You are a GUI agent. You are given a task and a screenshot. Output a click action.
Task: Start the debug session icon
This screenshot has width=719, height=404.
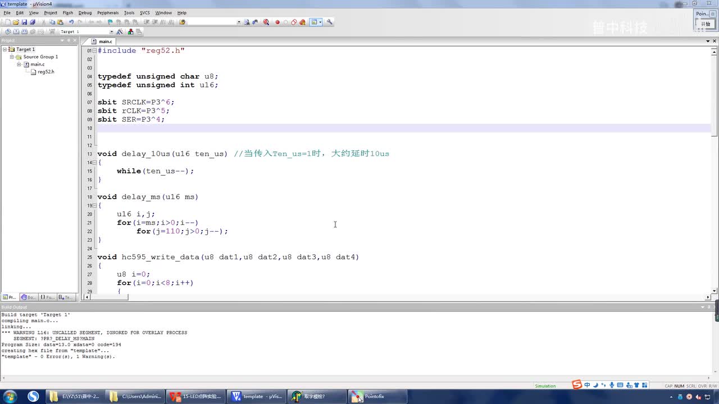[x=266, y=22]
